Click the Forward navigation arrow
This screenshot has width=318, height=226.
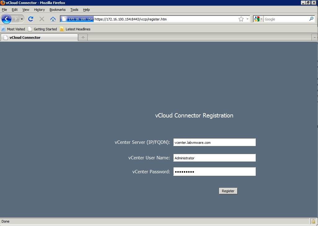[x=15, y=19]
